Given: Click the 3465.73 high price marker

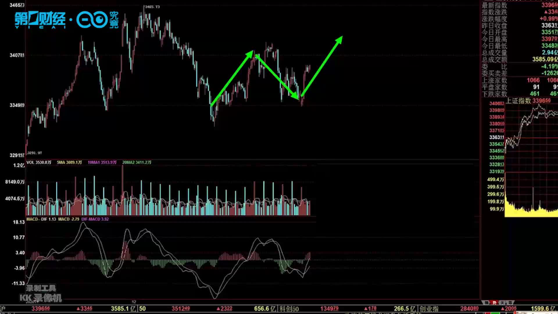Looking at the screenshot, I should (152, 7).
